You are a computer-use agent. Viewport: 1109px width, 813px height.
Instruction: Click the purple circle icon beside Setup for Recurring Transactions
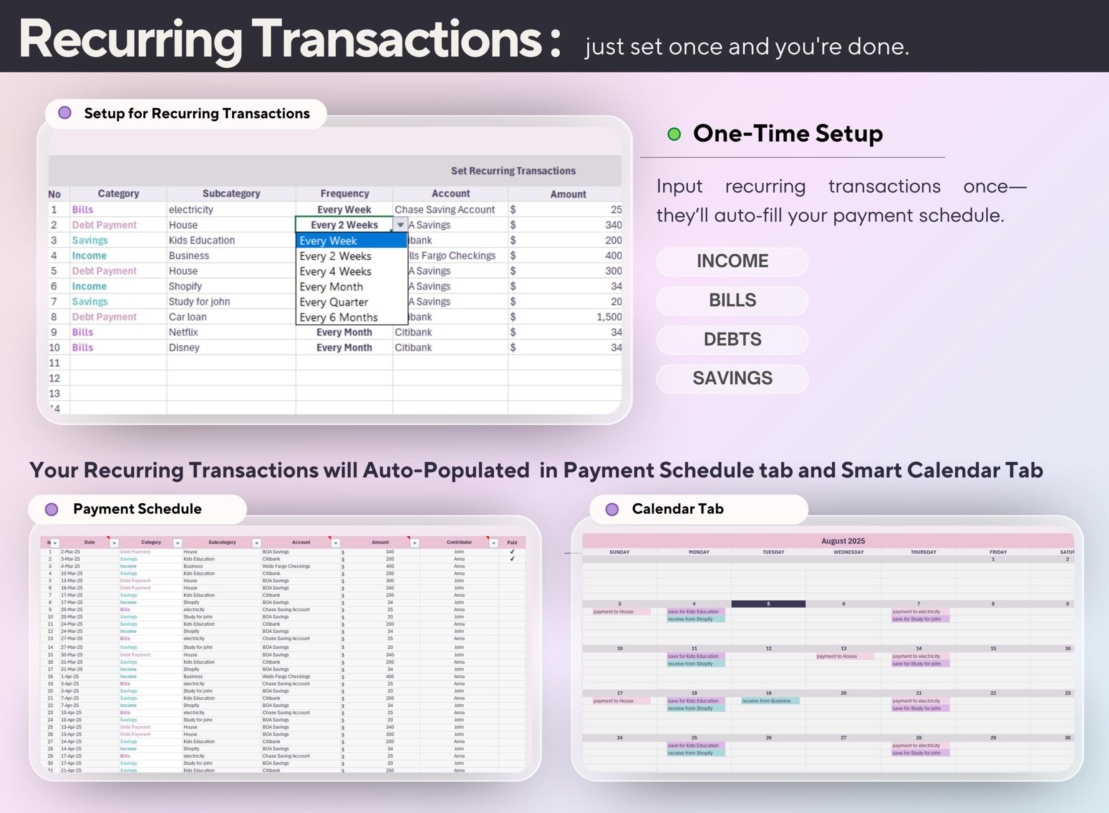coord(65,113)
